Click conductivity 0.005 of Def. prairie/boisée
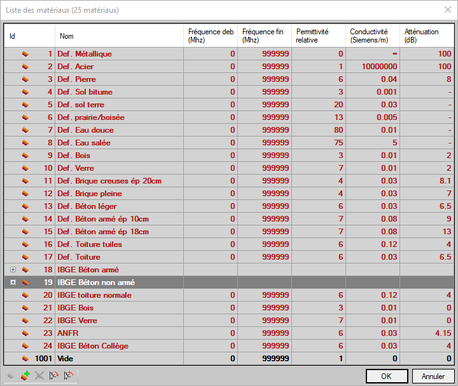This screenshot has width=458, height=386. [387, 117]
